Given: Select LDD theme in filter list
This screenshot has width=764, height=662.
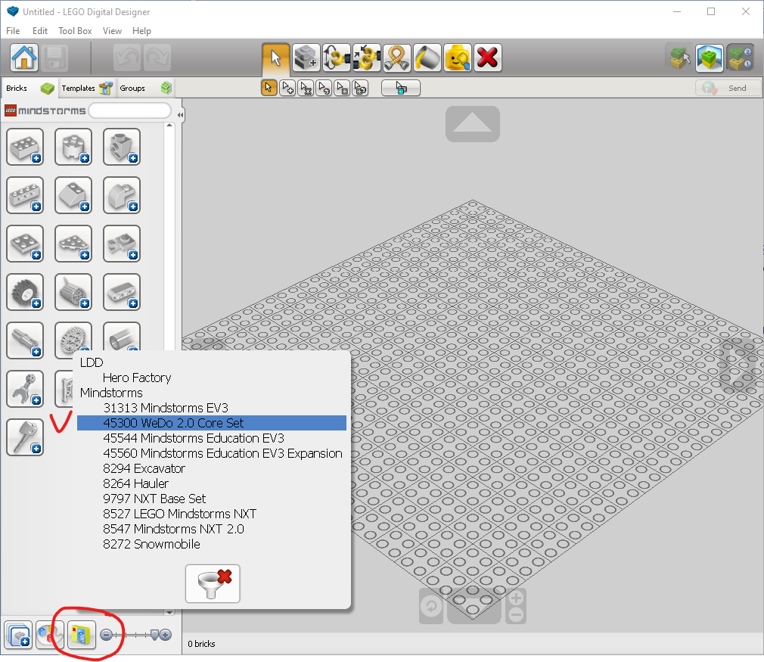Looking at the screenshot, I should pos(92,362).
